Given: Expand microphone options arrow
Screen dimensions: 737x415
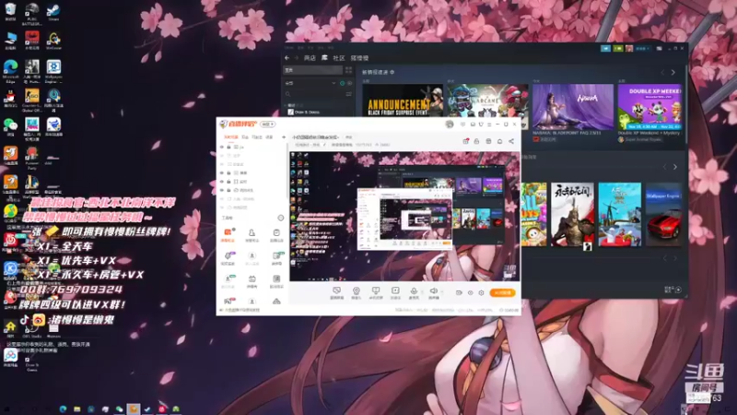Looking at the screenshot, I should tap(422, 291).
